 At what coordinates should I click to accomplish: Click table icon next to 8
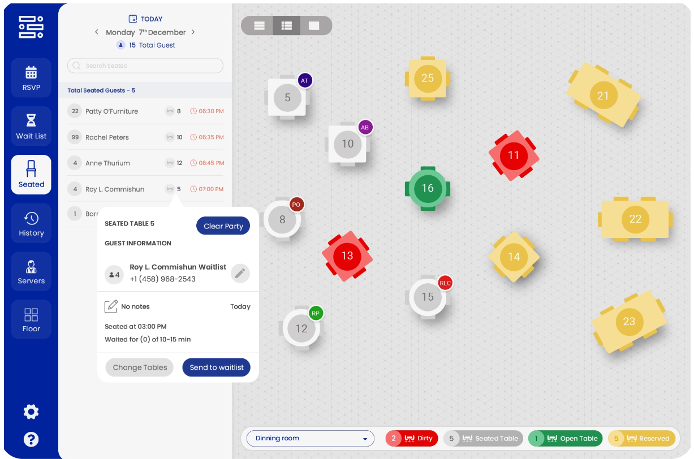point(169,111)
